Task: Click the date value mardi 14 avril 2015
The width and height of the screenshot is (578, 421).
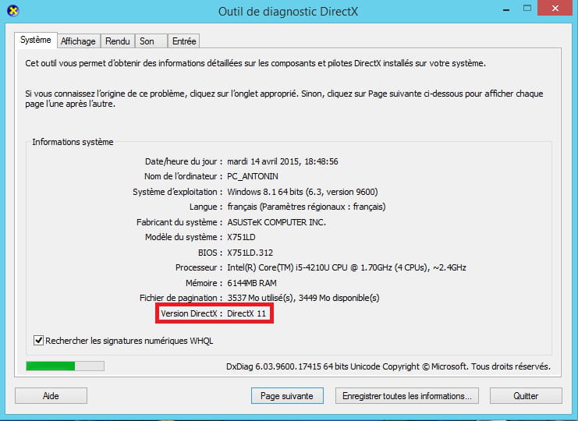Action: [x=282, y=161]
